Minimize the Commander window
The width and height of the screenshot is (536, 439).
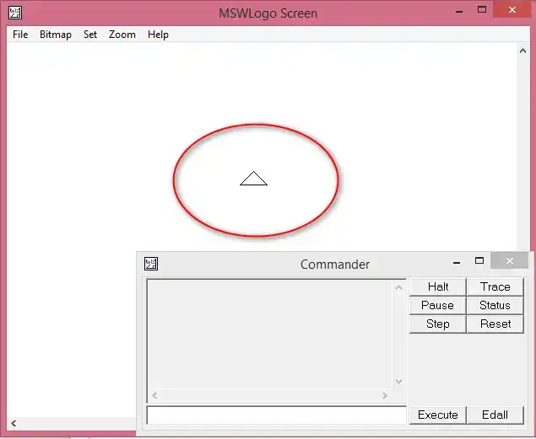pyautogui.click(x=457, y=262)
